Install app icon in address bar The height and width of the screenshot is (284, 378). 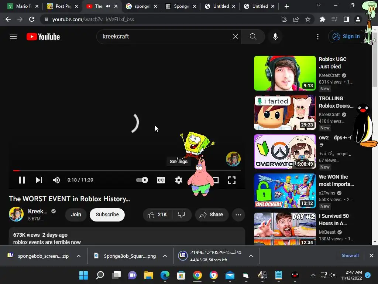click(x=284, y=19)
